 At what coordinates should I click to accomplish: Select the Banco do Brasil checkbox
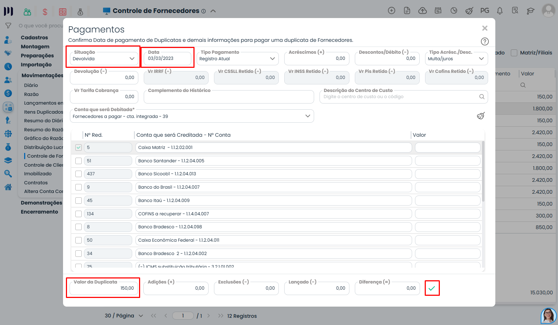[79, 187]
